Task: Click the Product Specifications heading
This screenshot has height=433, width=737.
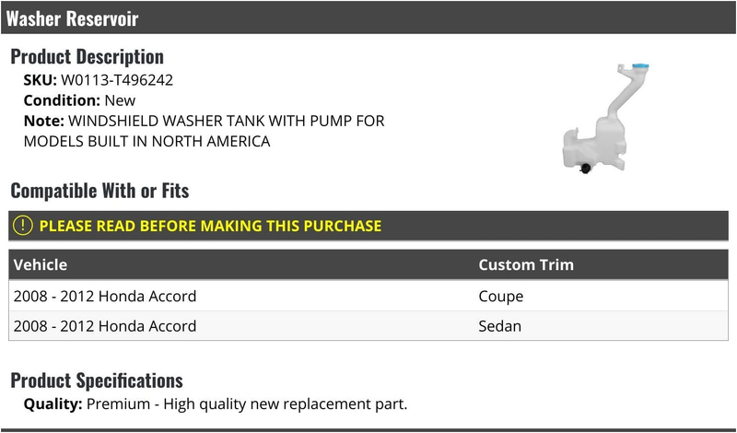Action: click(97, 380)
